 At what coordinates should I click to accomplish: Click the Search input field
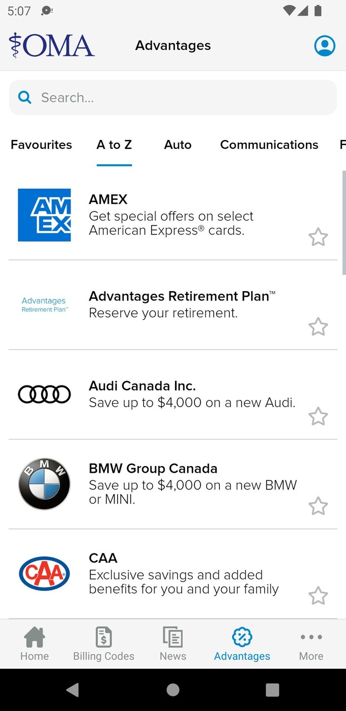tap(173, 97)
